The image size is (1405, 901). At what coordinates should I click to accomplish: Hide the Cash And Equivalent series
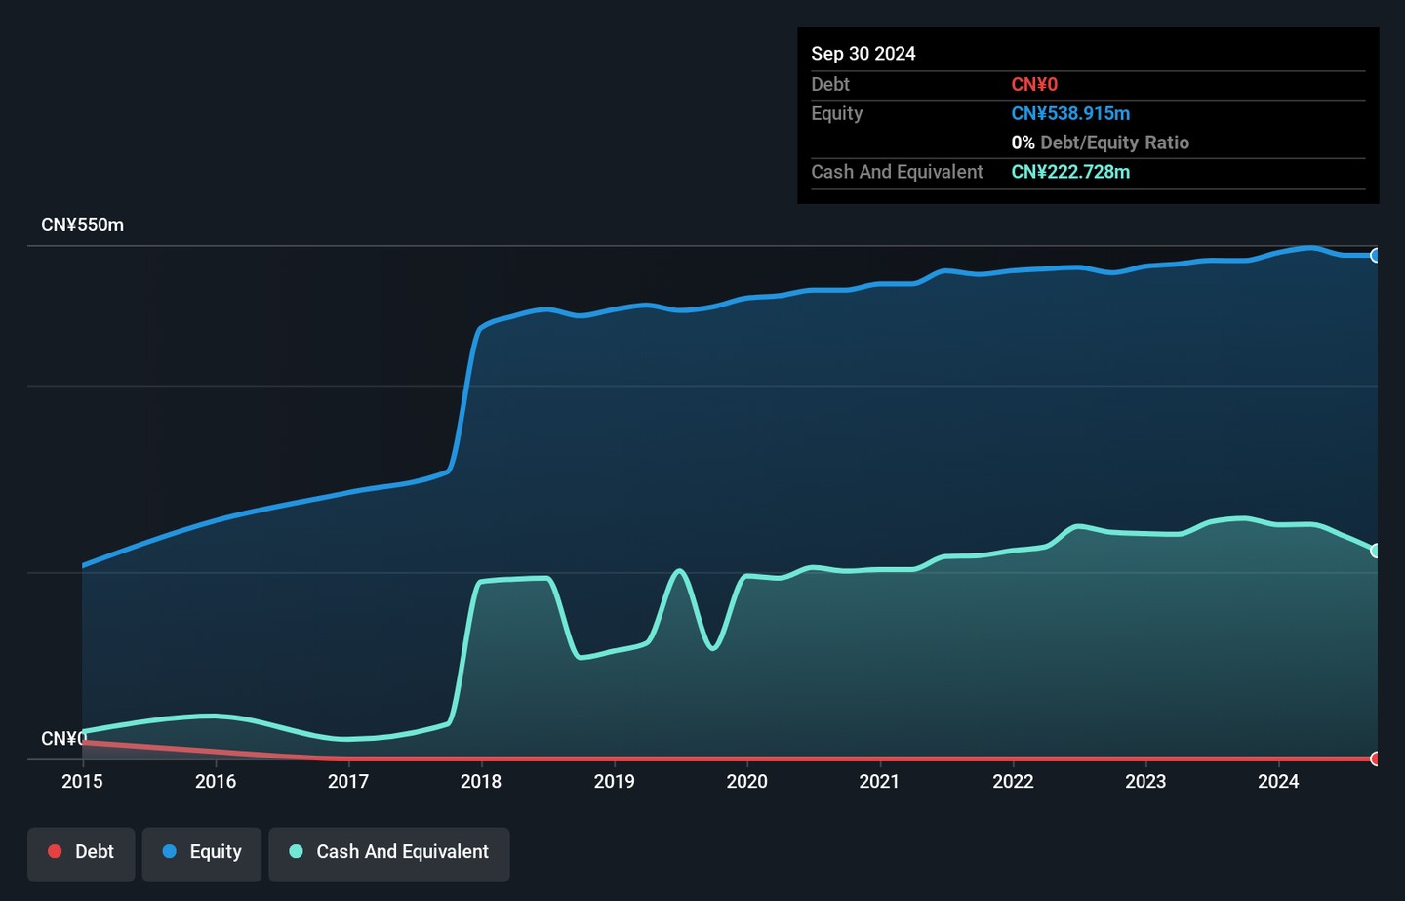click(x=388, y=852)
